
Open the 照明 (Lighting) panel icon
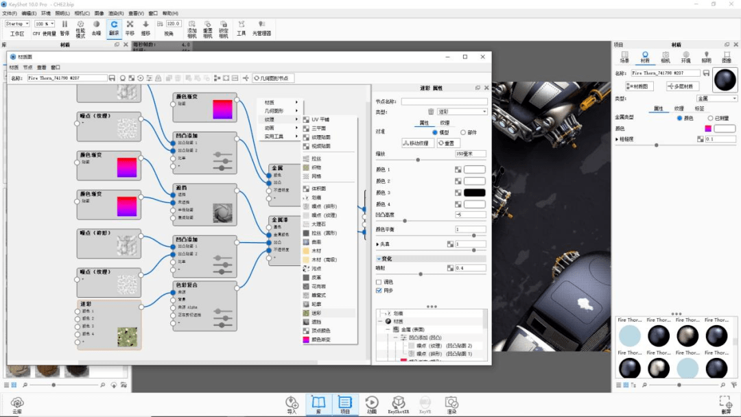pos(707,56)
